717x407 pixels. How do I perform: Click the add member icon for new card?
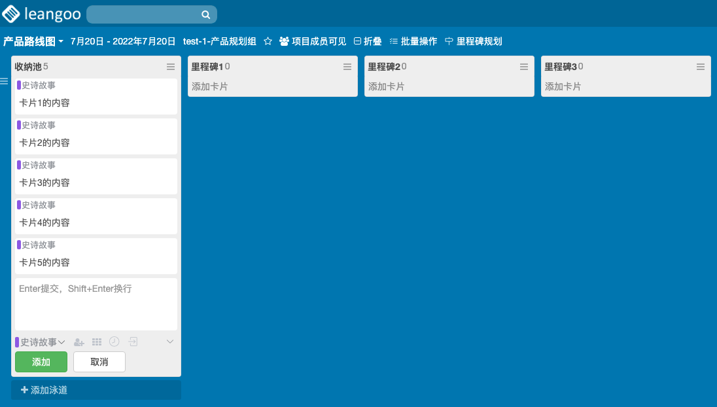click(79, 342)
